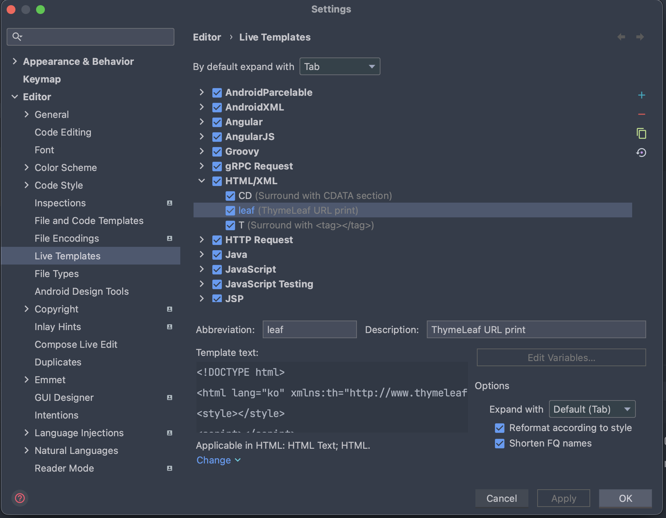Click the restore deleted defaults icon
Image resolution: width=666 pixels, height=518 pixels.
click(641, 153)
